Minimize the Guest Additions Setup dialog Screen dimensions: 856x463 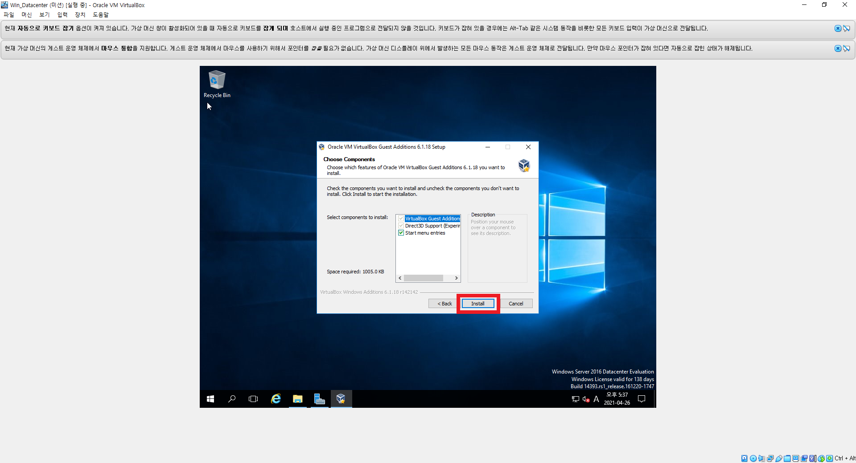point(488,147)
